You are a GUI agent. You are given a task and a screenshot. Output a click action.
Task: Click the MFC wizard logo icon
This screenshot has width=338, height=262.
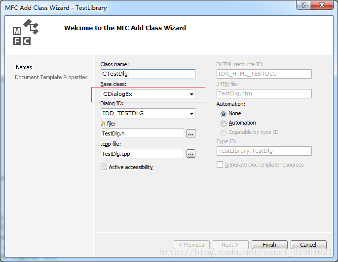[x=26, y=32]
